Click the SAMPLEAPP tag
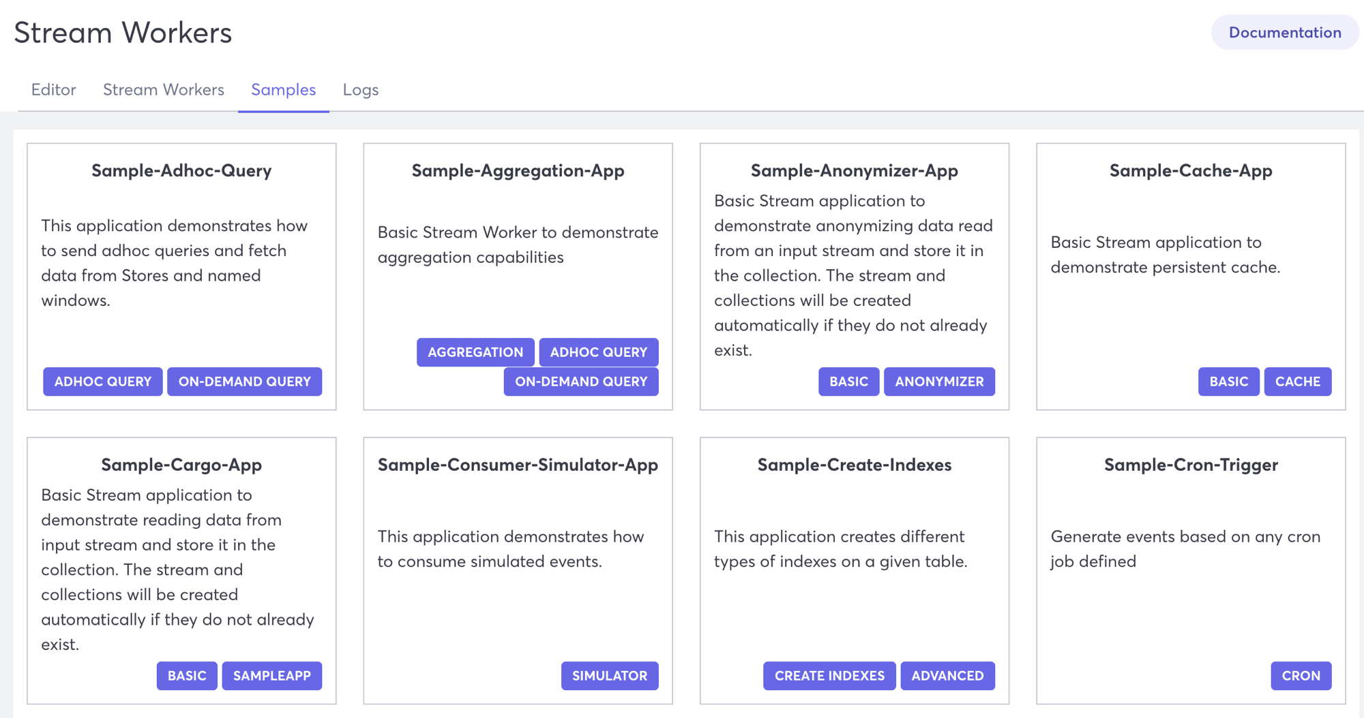The width and height of the screenshot is (1364, 718). pos(271,676)
